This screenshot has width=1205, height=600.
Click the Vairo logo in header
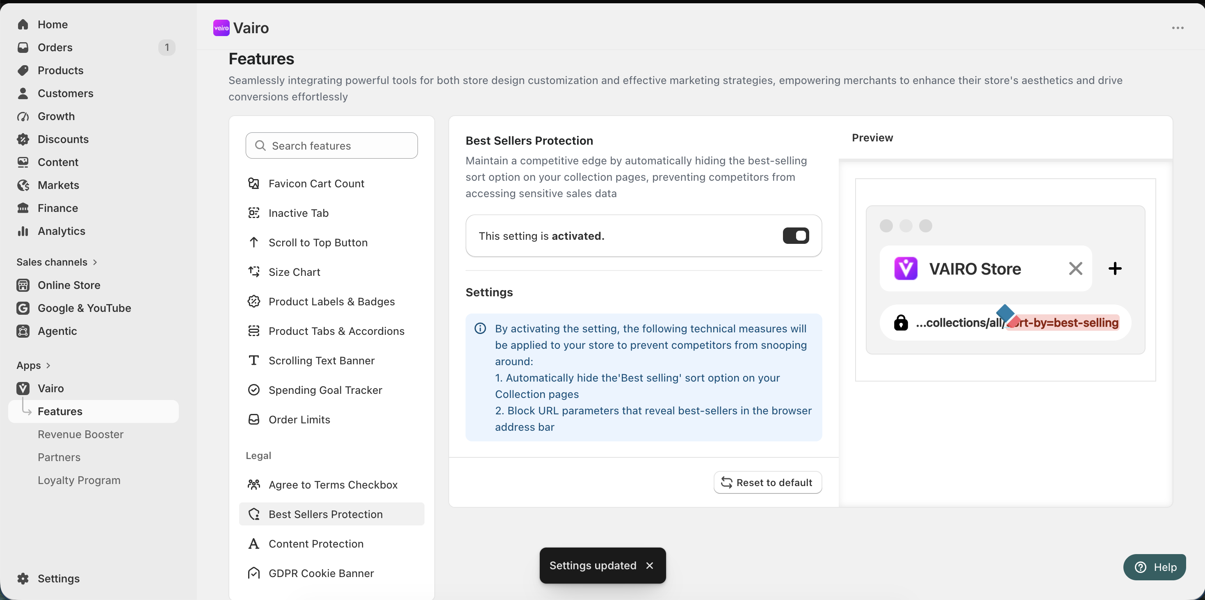[x=221, y=28]
